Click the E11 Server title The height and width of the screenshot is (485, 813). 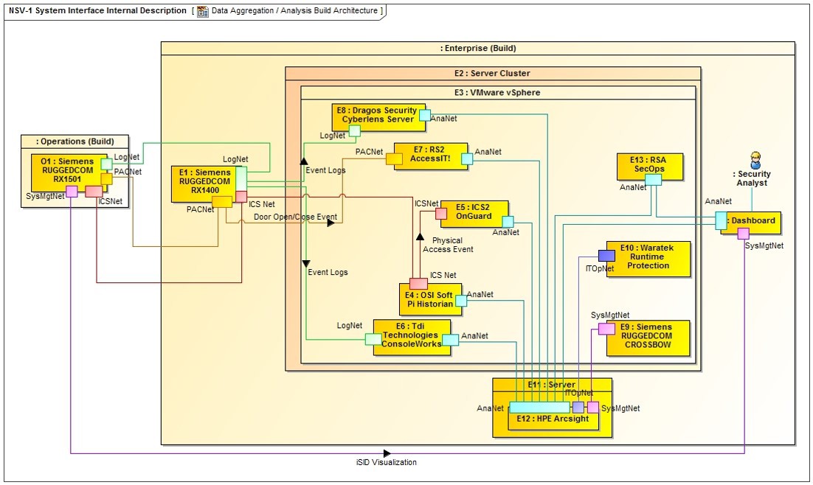pos(552,385)
